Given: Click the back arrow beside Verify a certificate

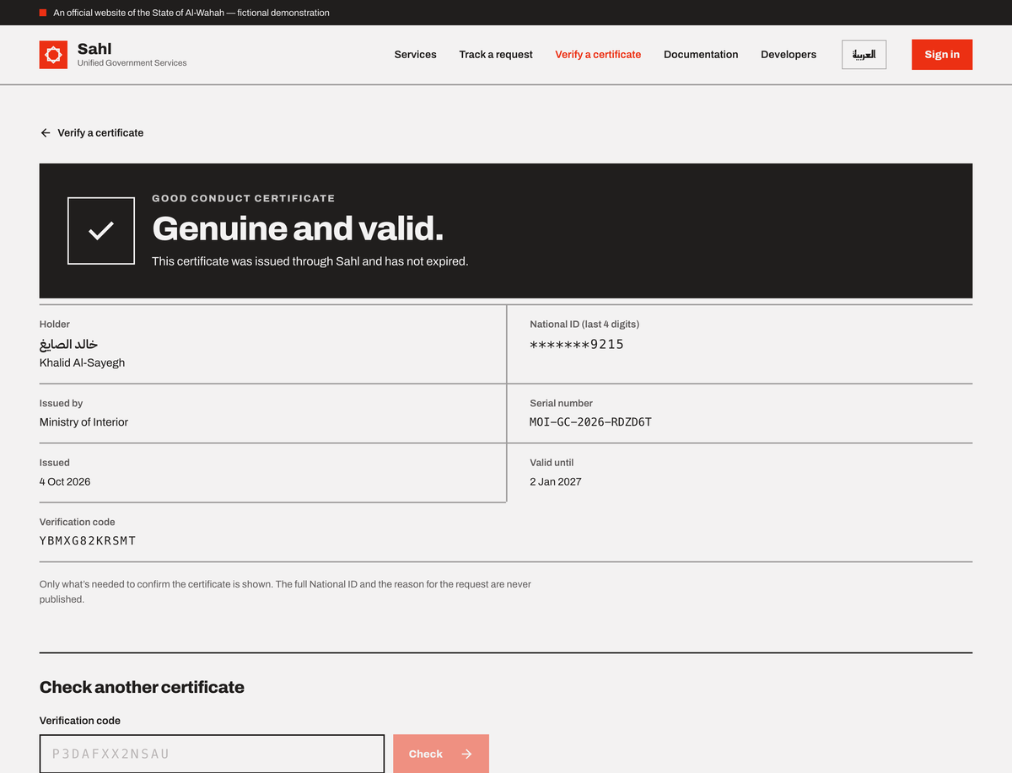Looking at the screenshot, I should tap(46, 133).
